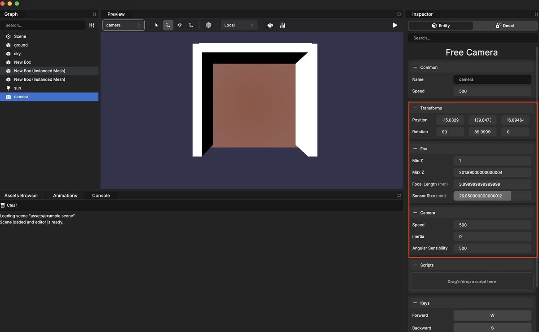Select the second New Box (Instanced Mesh)
This screenshot has height=332, width=539.
[x=49, y=79]
